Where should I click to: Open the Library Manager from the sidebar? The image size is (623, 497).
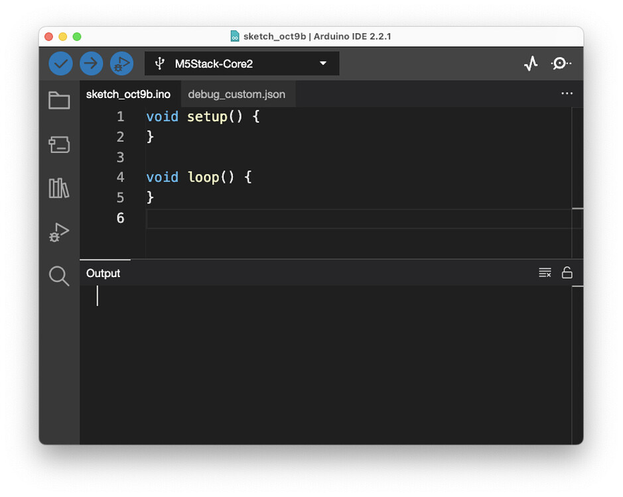pyautogui.click(x=59, y=189)
